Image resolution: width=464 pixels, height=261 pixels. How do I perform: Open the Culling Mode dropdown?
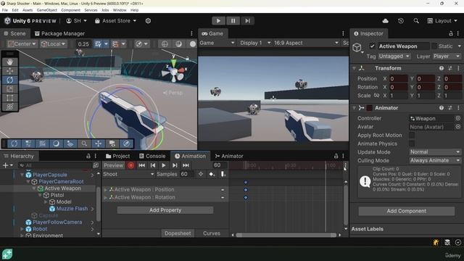[435, 160]
